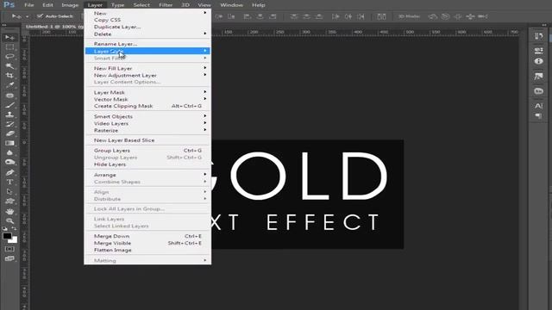Select the Healing Brush tool
The height and width of the screenshot is (310, 552).
pyautogui.click(x=9, y=96)
